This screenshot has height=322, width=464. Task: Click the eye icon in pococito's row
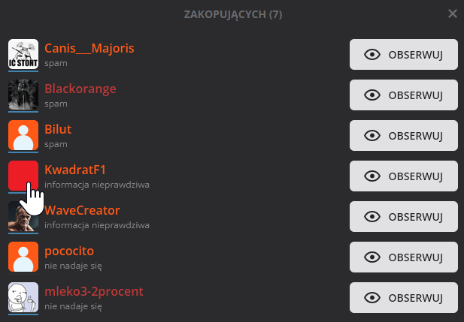tap(371, 257)
